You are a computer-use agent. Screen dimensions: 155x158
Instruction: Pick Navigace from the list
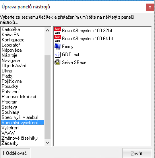(x=11, y=60)
